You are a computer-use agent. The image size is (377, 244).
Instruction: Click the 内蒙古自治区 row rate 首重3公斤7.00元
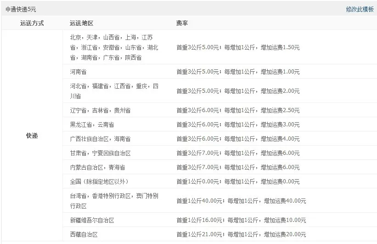coord(238,167)
